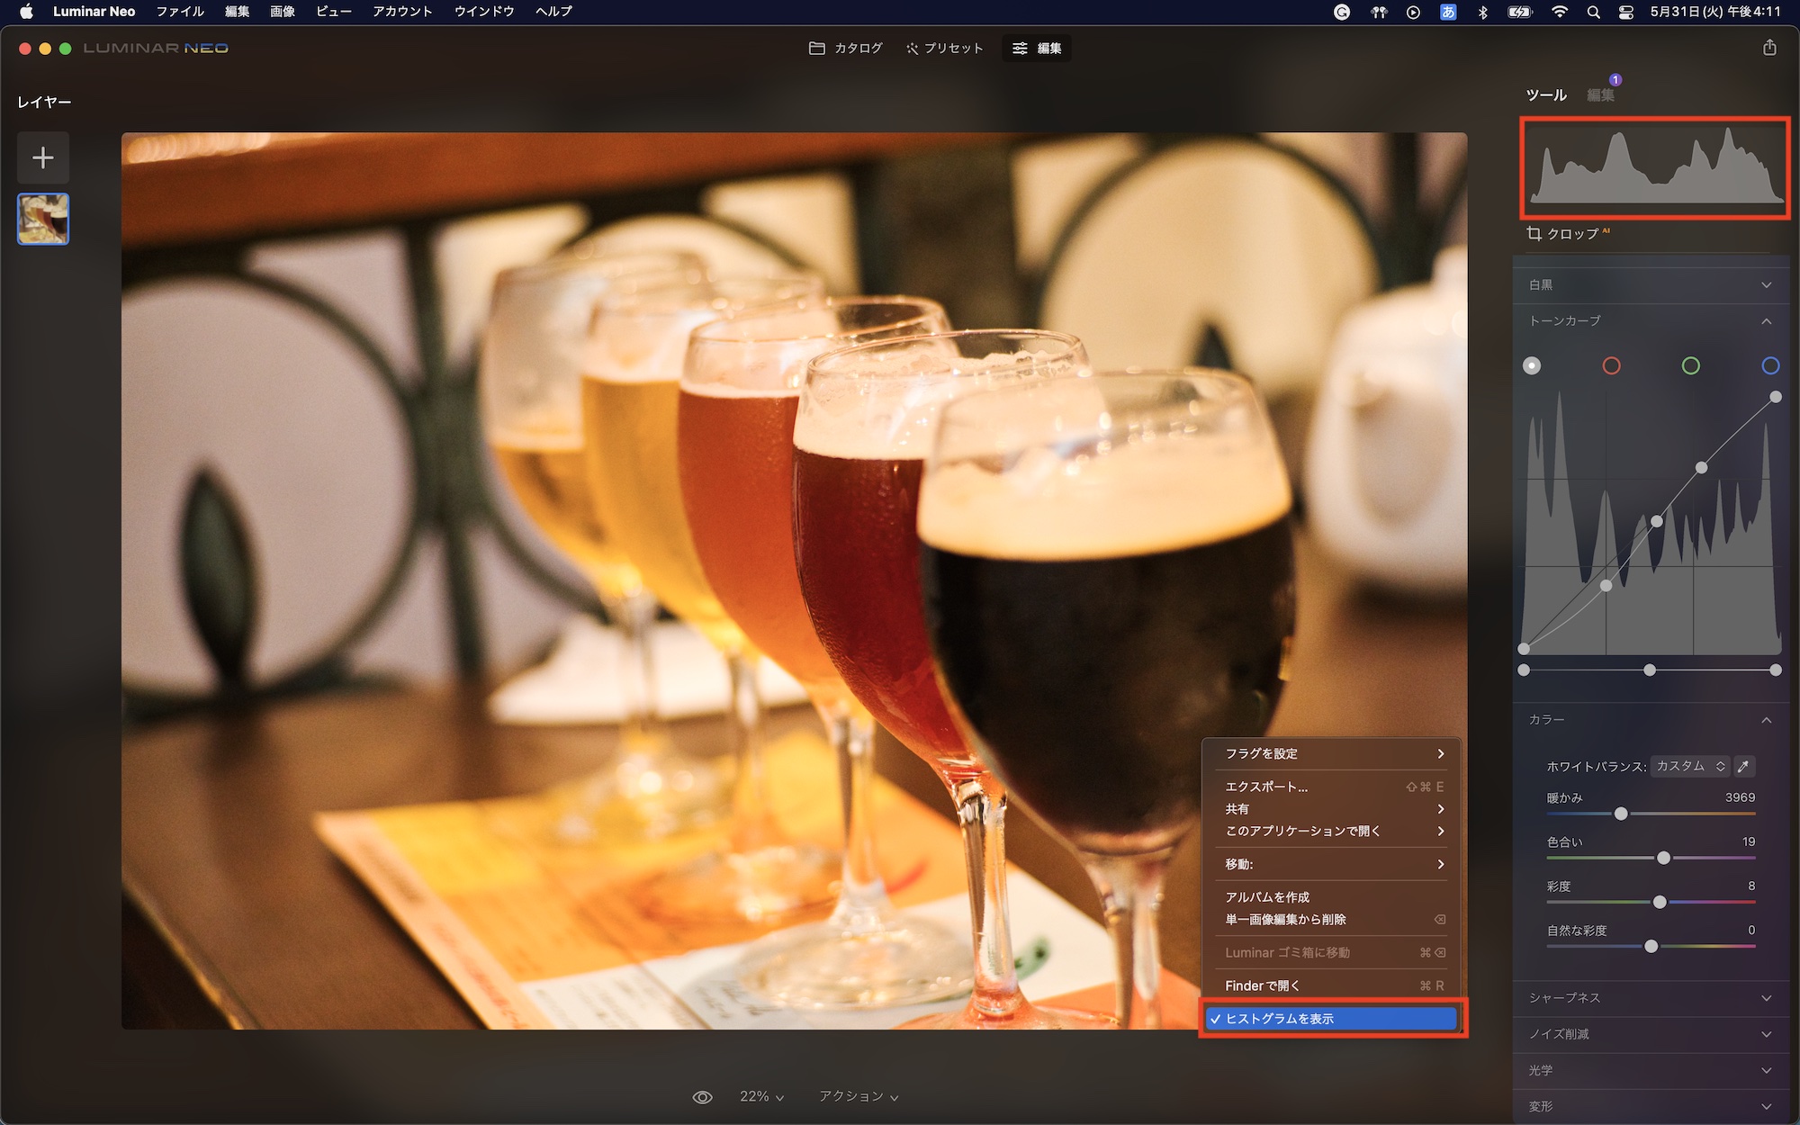The height and width of the screenshot is (1125, 1800).
Task: Open the white balance カスタム dropdown
Action: pyautogui.click(x=1689, y=767)
